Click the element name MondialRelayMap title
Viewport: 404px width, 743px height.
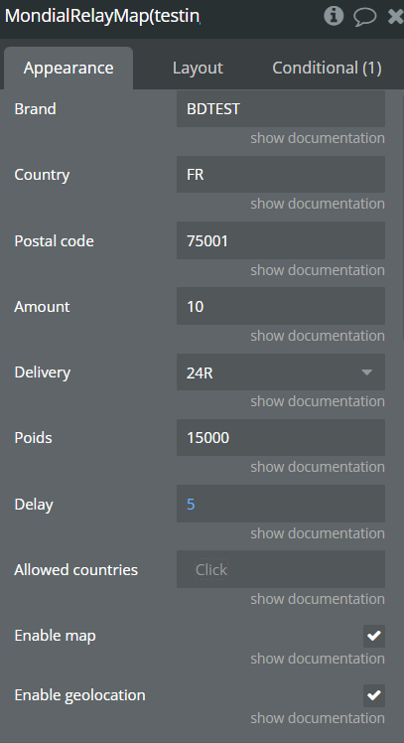coord(102,16)
